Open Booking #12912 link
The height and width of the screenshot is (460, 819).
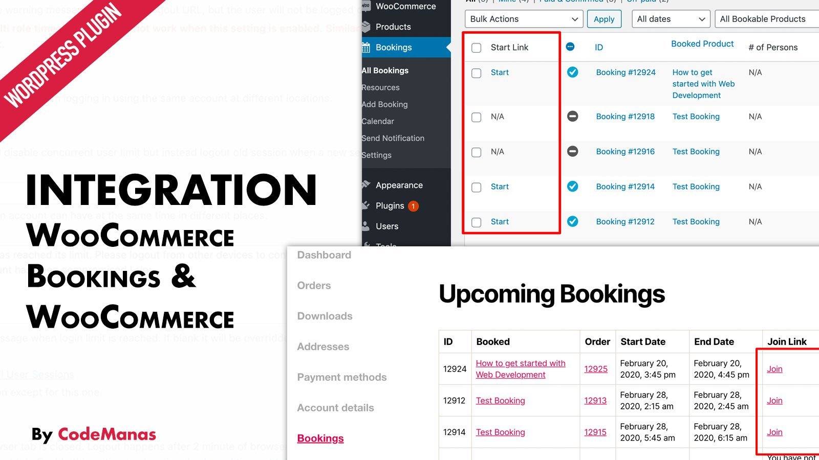pyautogui.click(x=626, y=222)
